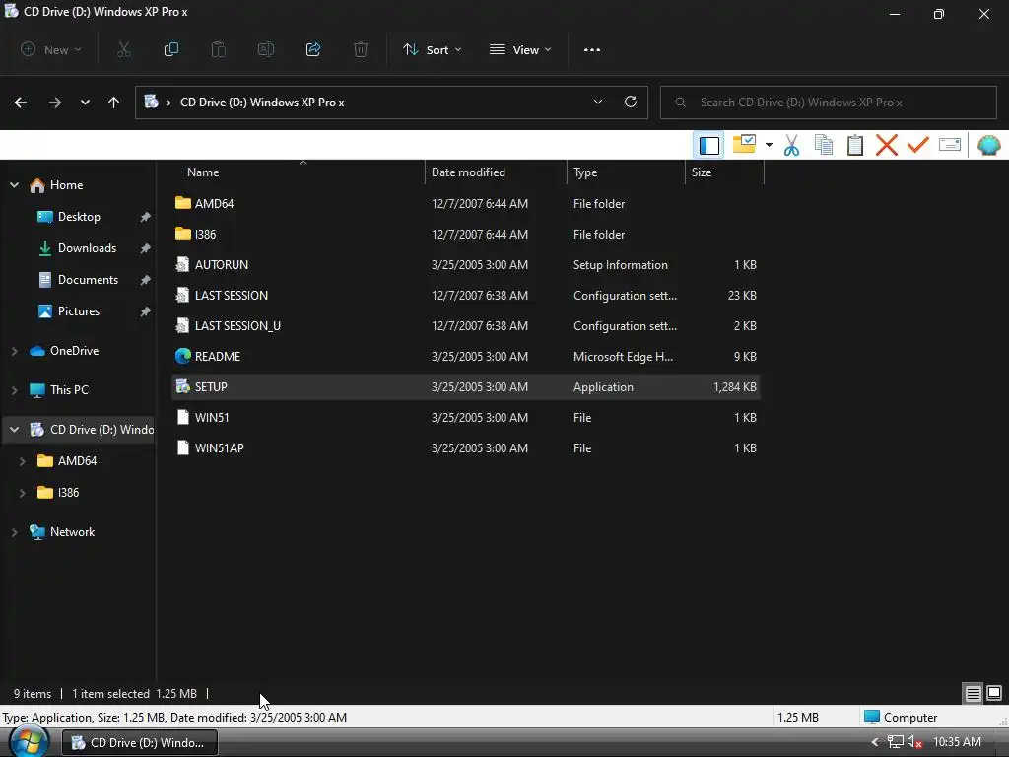Open the See more three-dots menu

592,49
